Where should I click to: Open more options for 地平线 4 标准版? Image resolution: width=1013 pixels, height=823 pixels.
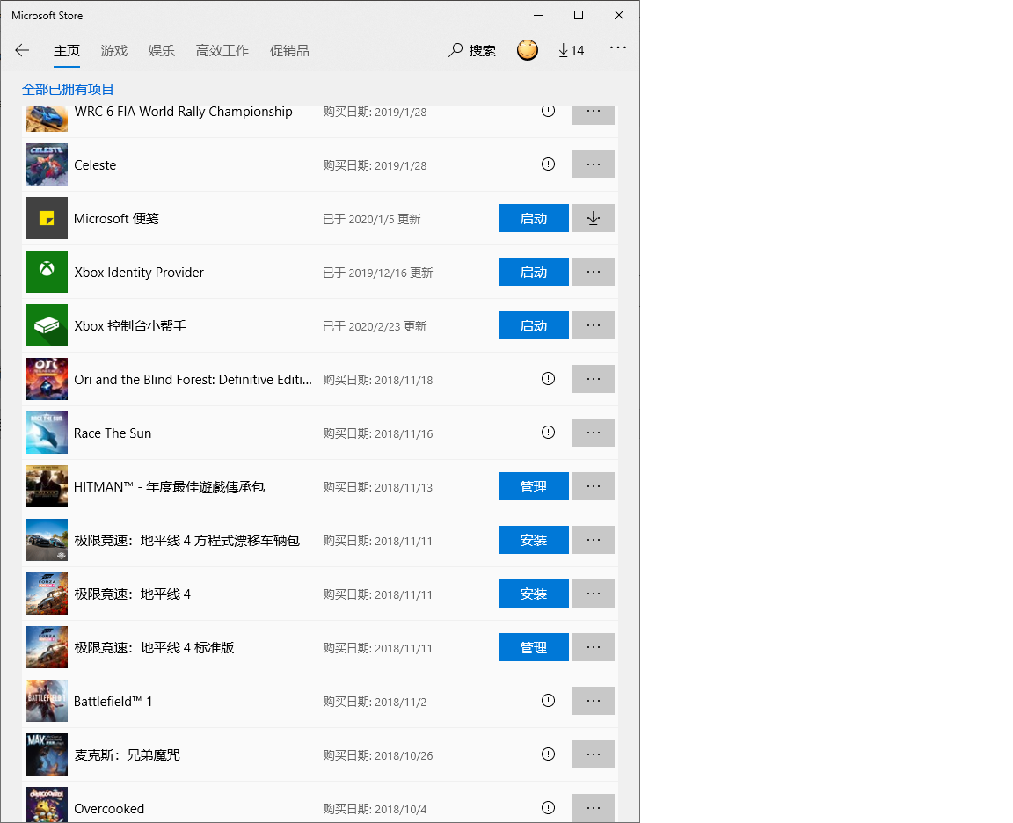593,647
